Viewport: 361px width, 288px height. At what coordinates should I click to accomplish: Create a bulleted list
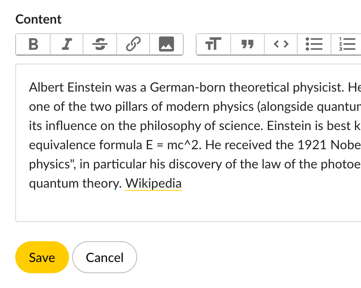coord(314,44)
